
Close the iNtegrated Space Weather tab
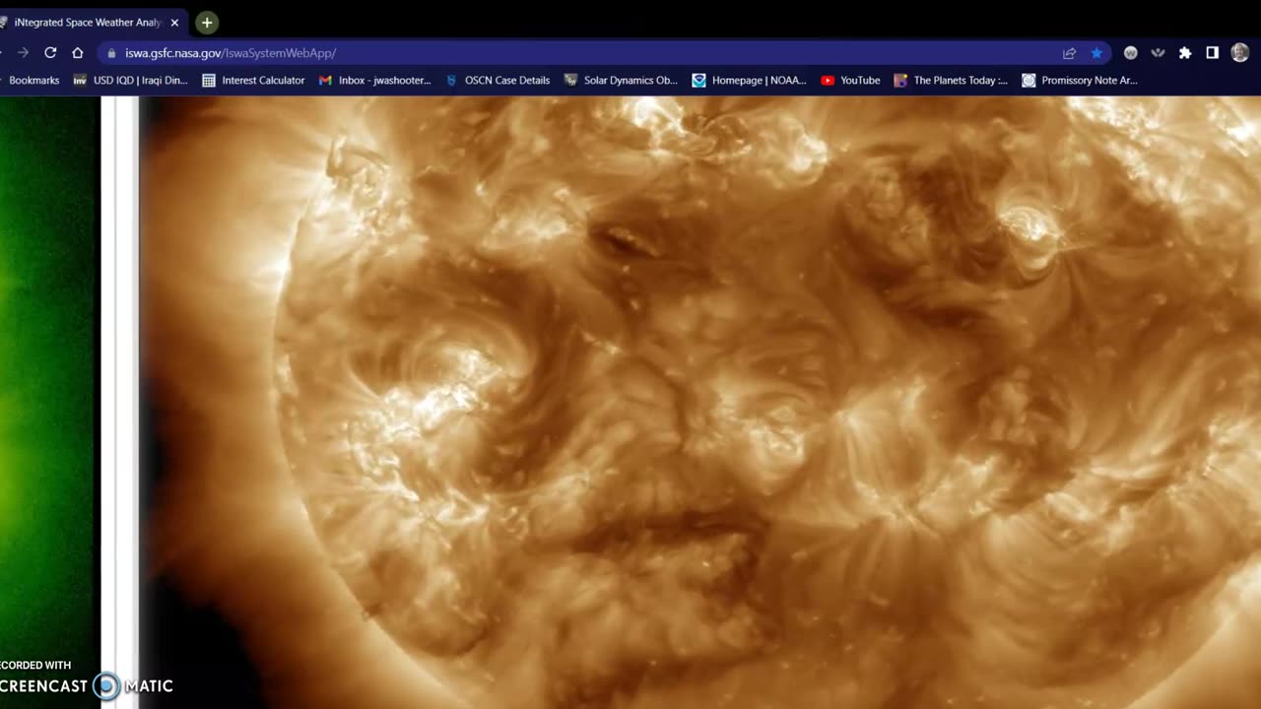tap(174, 22)
